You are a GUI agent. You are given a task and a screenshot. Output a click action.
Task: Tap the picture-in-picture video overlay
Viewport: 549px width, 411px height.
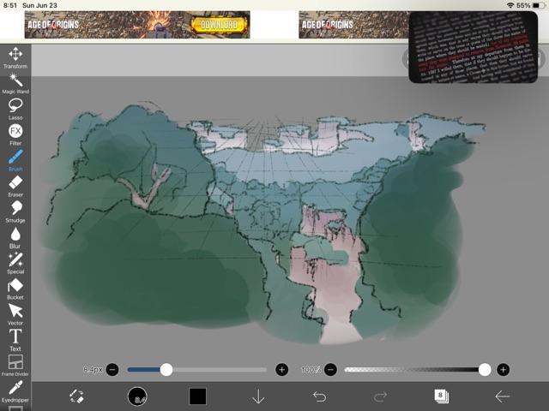(x=473, y=47)
